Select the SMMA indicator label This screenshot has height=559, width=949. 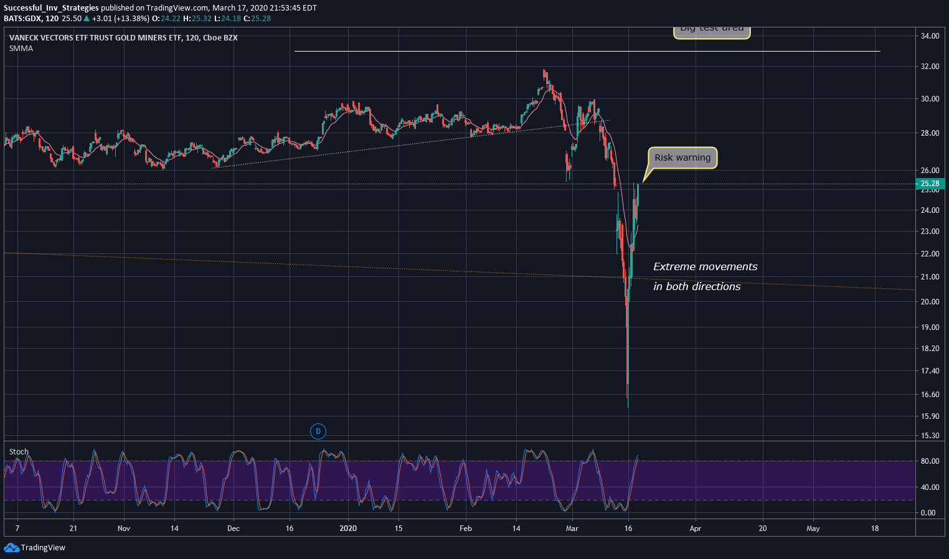pos(21,49)
